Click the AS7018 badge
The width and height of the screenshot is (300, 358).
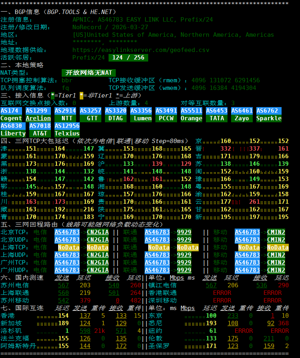point(40,126)
